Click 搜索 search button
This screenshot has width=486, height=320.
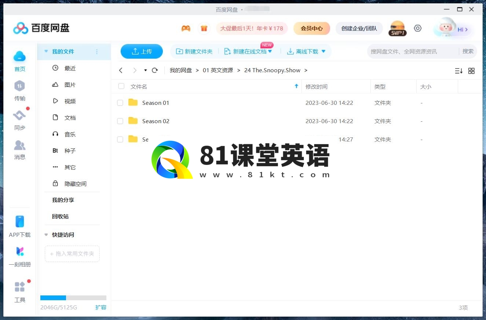468,51
